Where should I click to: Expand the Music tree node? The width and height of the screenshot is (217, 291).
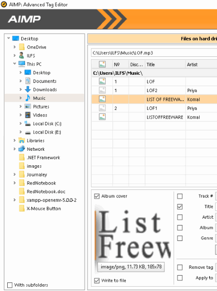pos(21,98)
